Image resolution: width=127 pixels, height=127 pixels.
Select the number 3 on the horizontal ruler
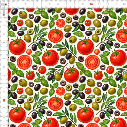tap(33, 4)
